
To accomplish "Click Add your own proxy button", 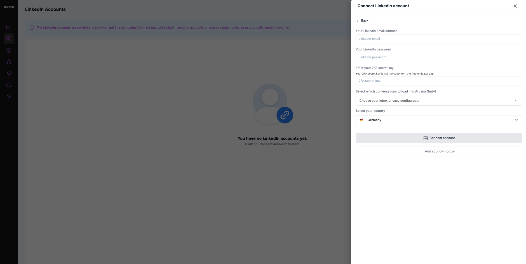I will coord(439,151).
